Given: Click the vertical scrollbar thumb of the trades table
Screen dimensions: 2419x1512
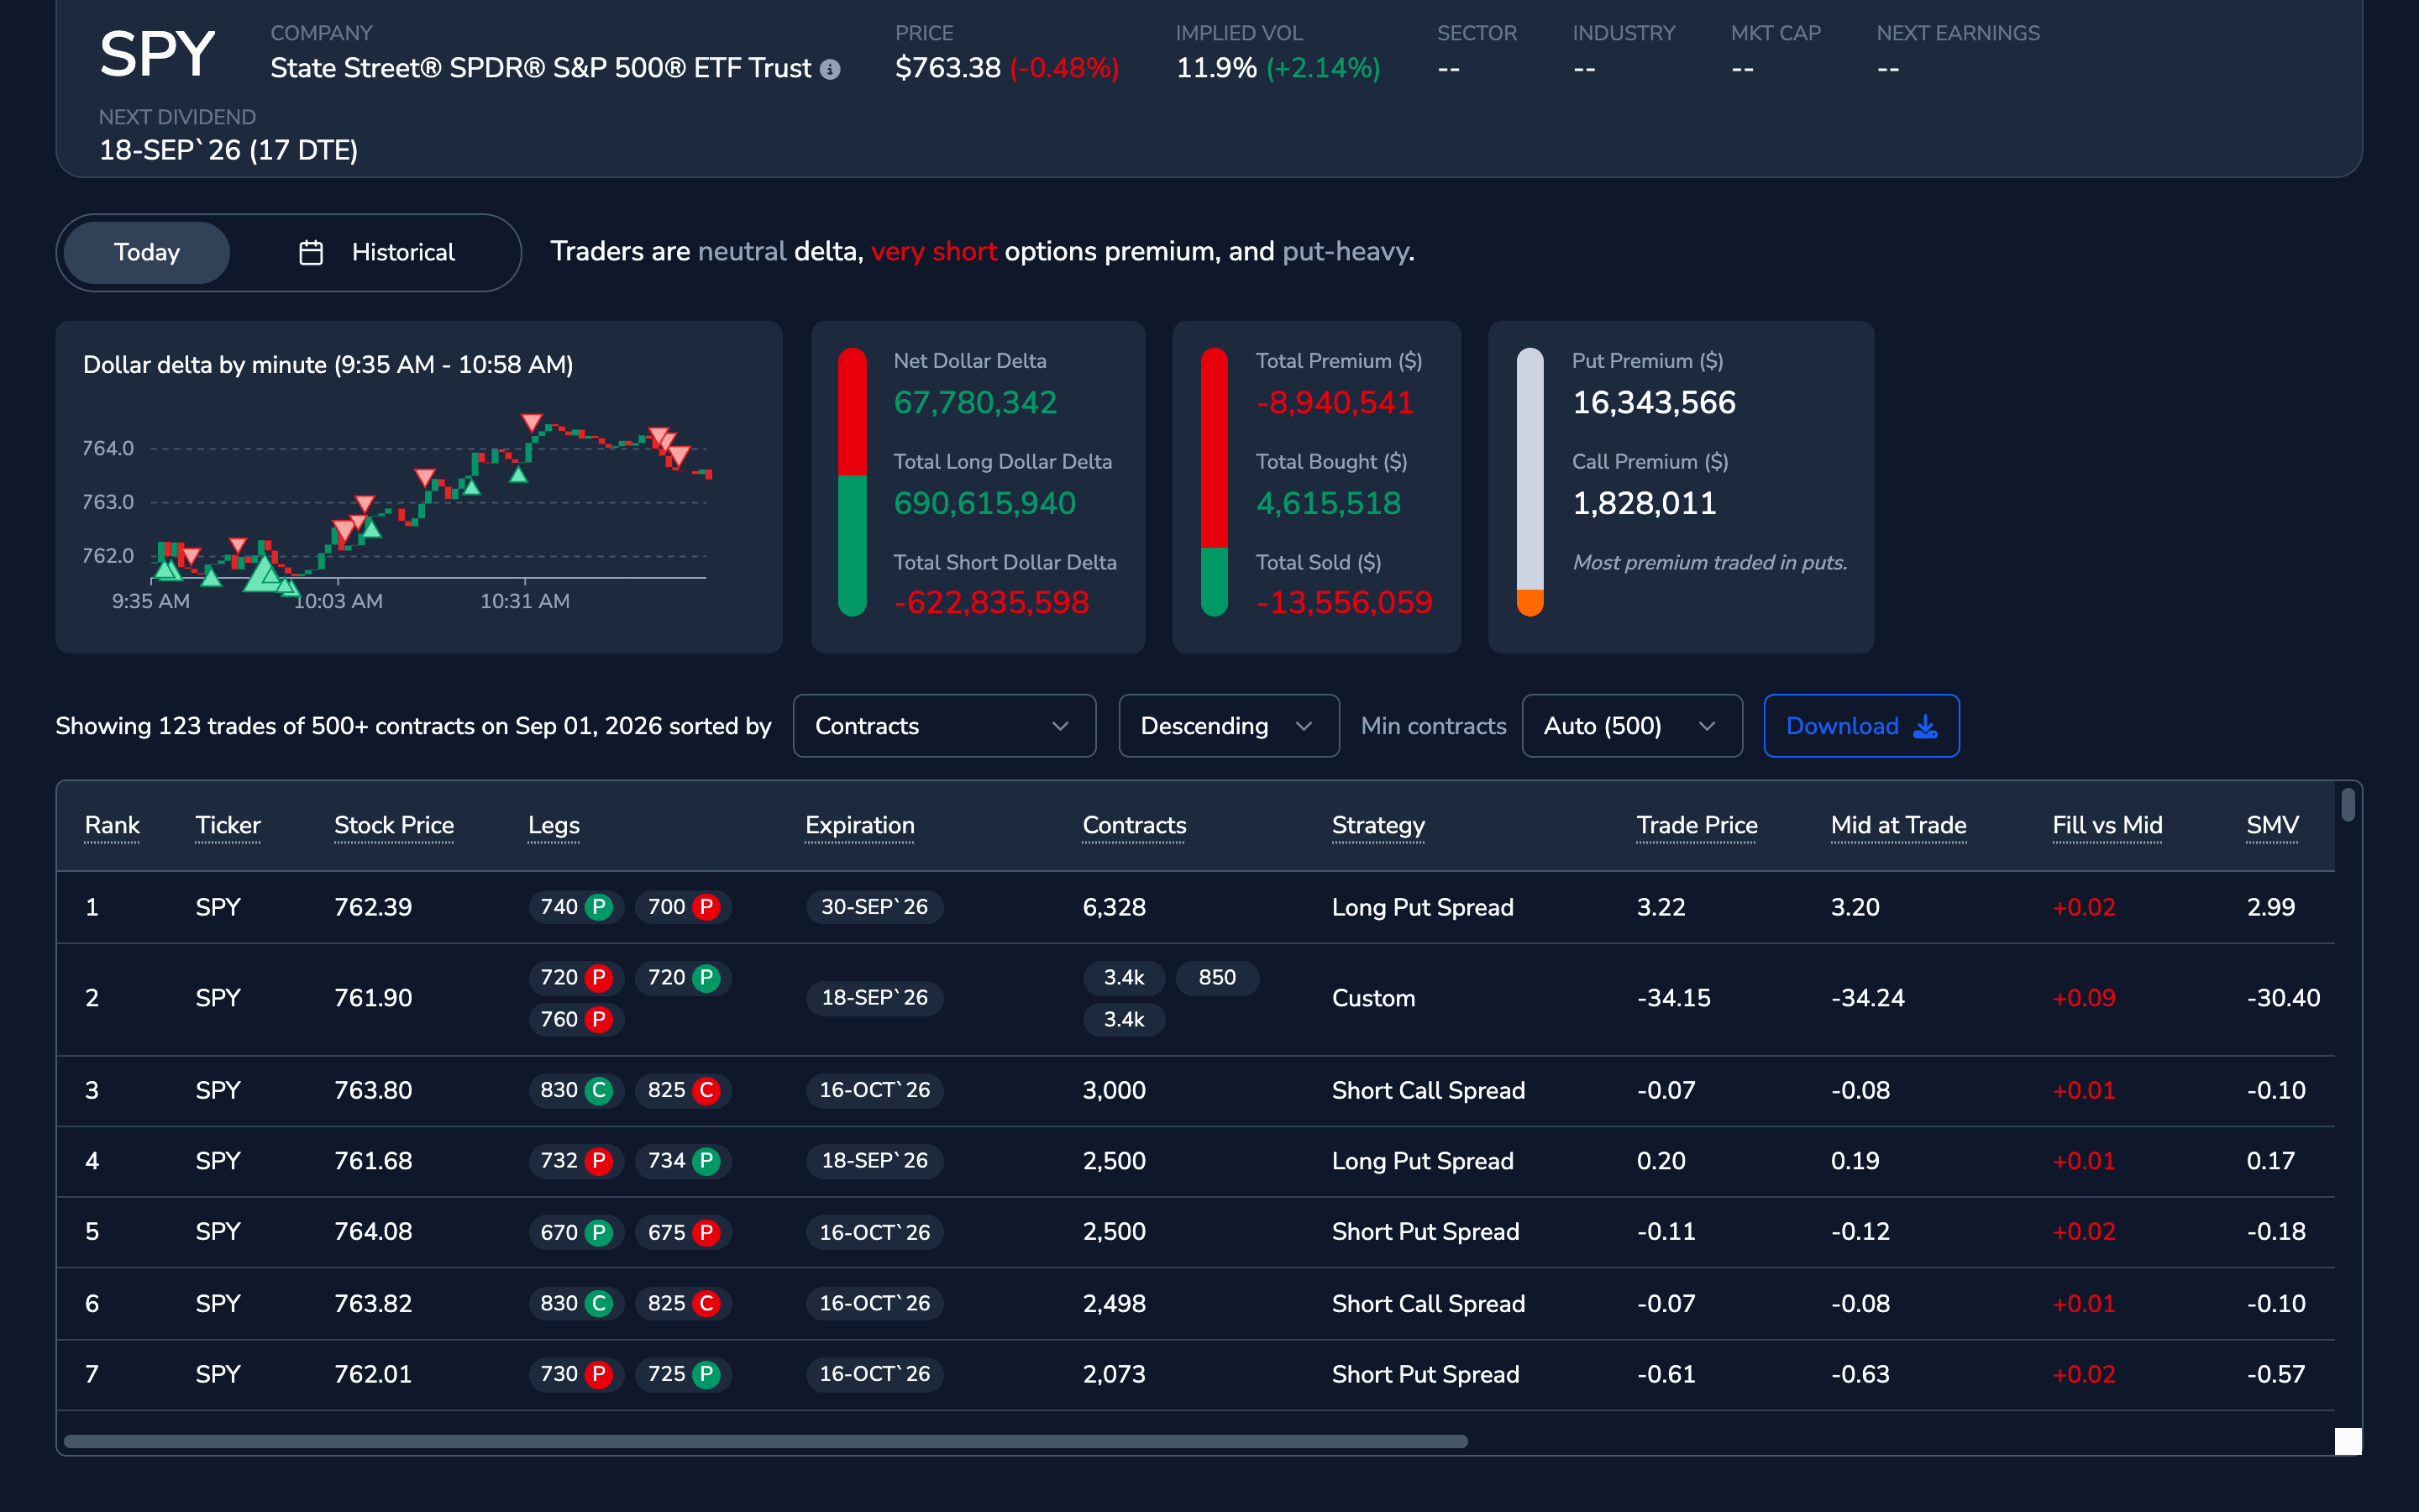Looking at the screenshot, I should point(2348,805).
